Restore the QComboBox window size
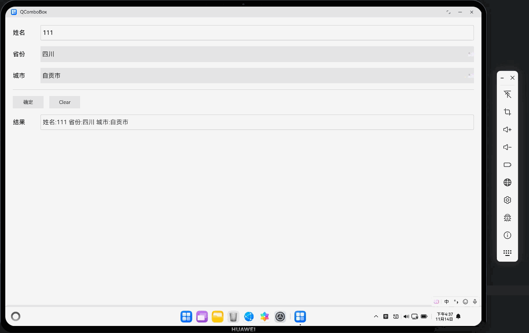Image resolution: width=529 pixels, height=333 pixels. pyautogui.click(x=448, y=12)
